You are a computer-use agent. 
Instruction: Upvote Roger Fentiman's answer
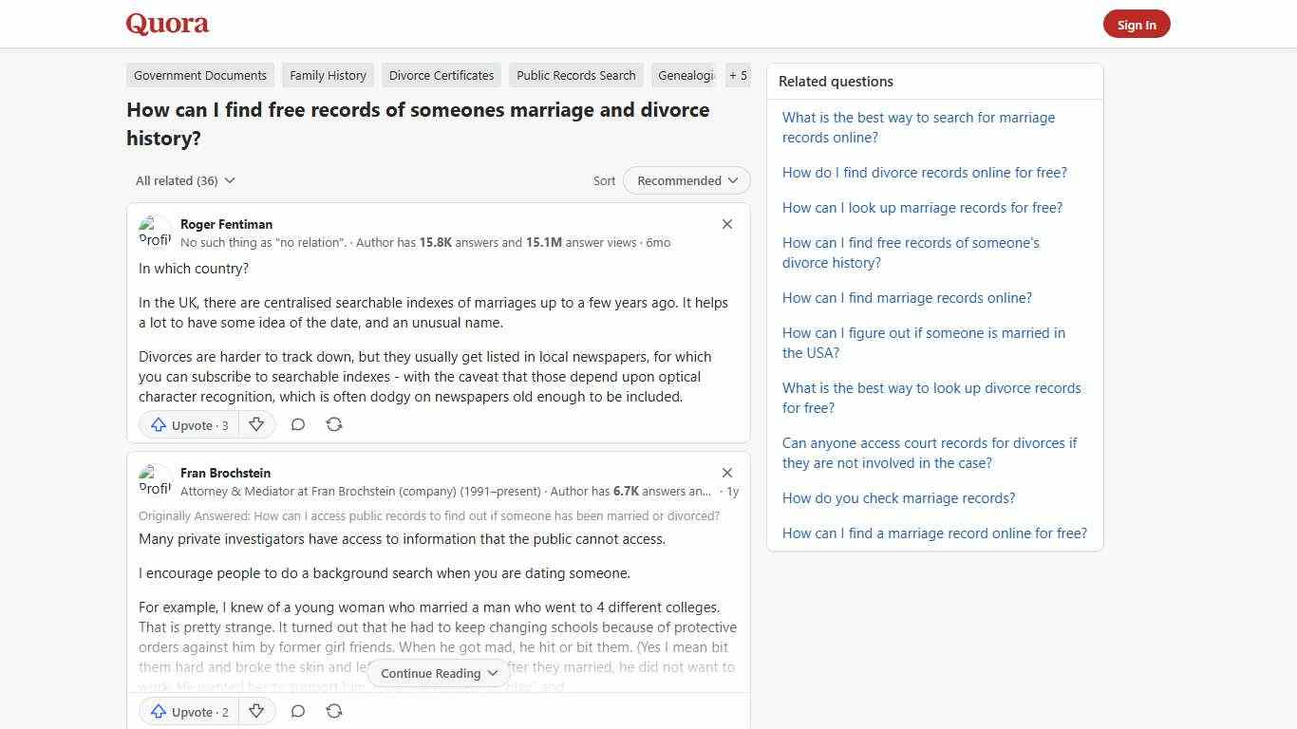coord(188,424)
